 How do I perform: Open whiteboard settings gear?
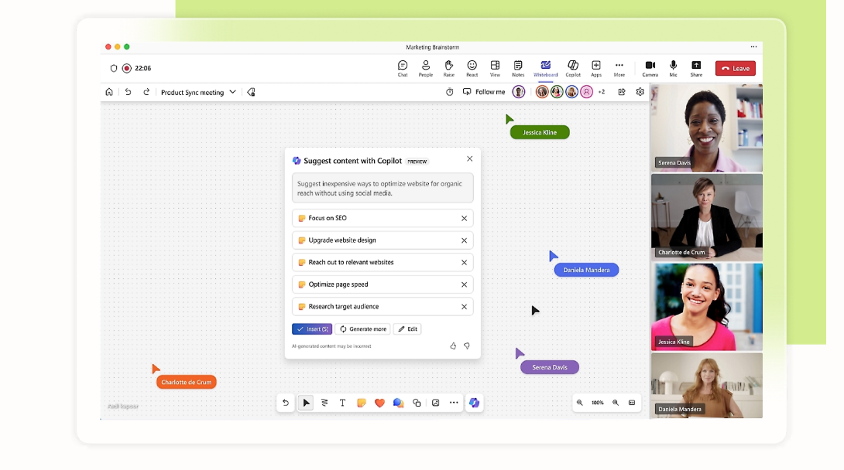pos(640,92)
